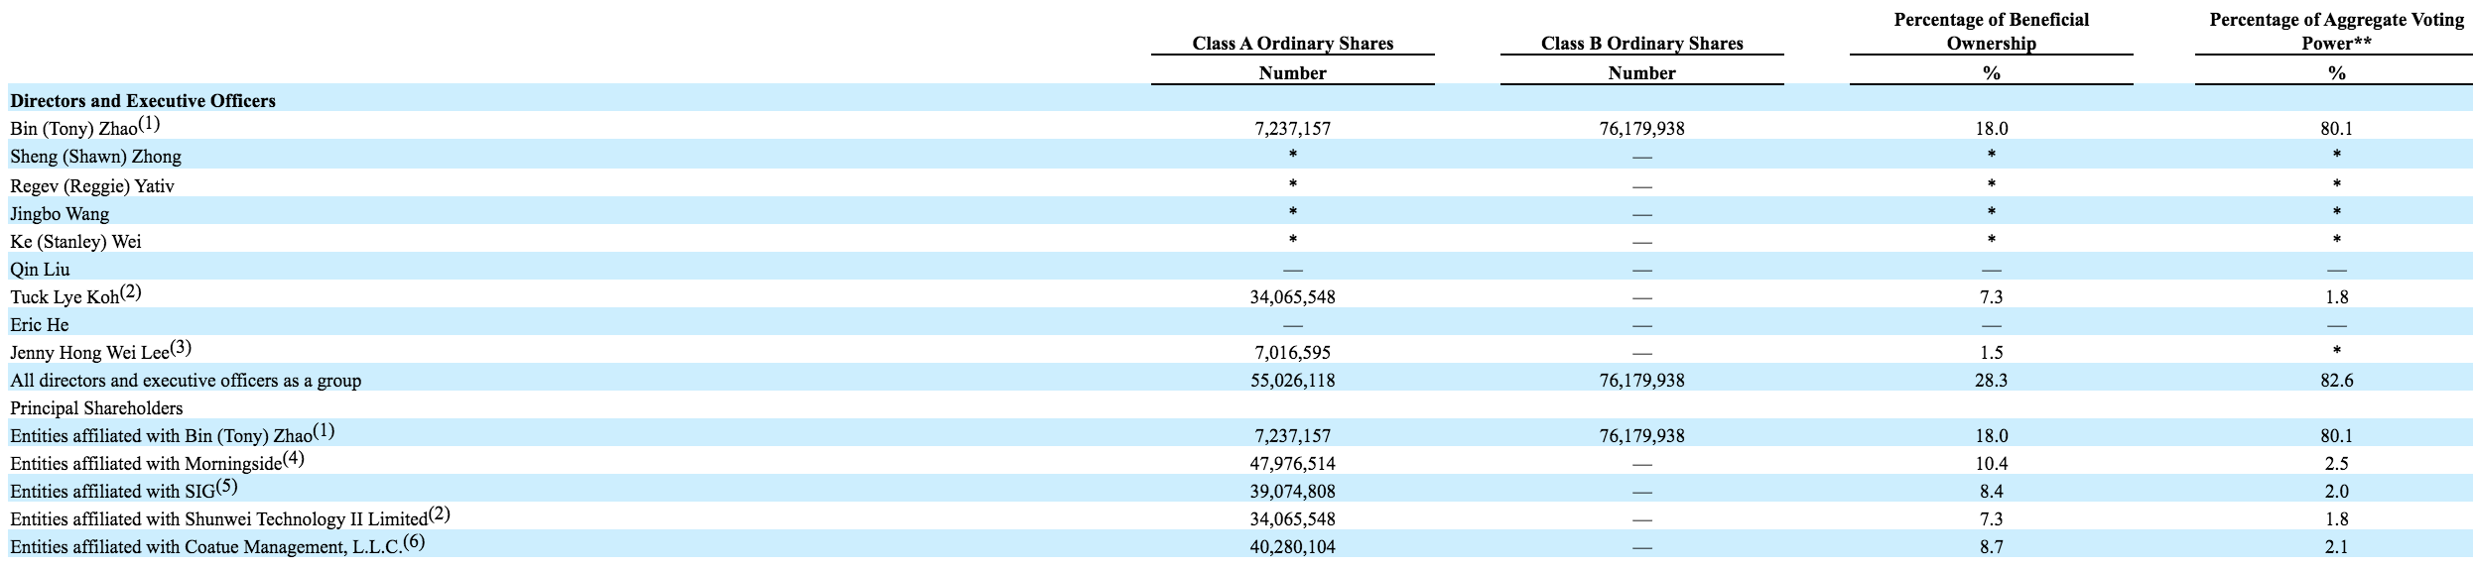Click the Class A Ordinary Shares column header

[x=1292, y=44]
